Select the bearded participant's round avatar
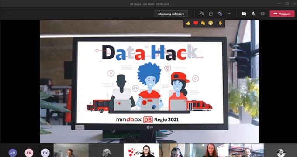The image size is (297, 157). [x=281, y=153]
